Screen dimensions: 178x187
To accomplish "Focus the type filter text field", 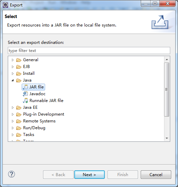I will (x=89, y=51).
